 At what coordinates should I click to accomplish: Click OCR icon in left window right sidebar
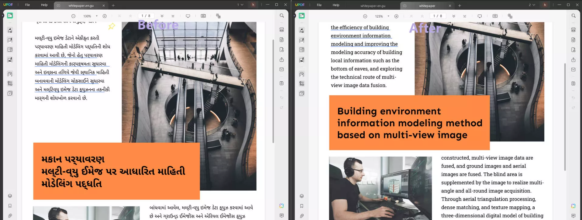(x=282, y=30)
